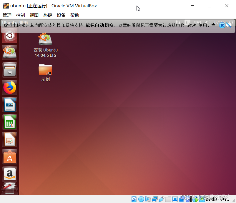236x203 pixels.
Task: Click the bold 鼠标自动切换 text in notification
Action: pyautogui.click(x=99, y=25)
